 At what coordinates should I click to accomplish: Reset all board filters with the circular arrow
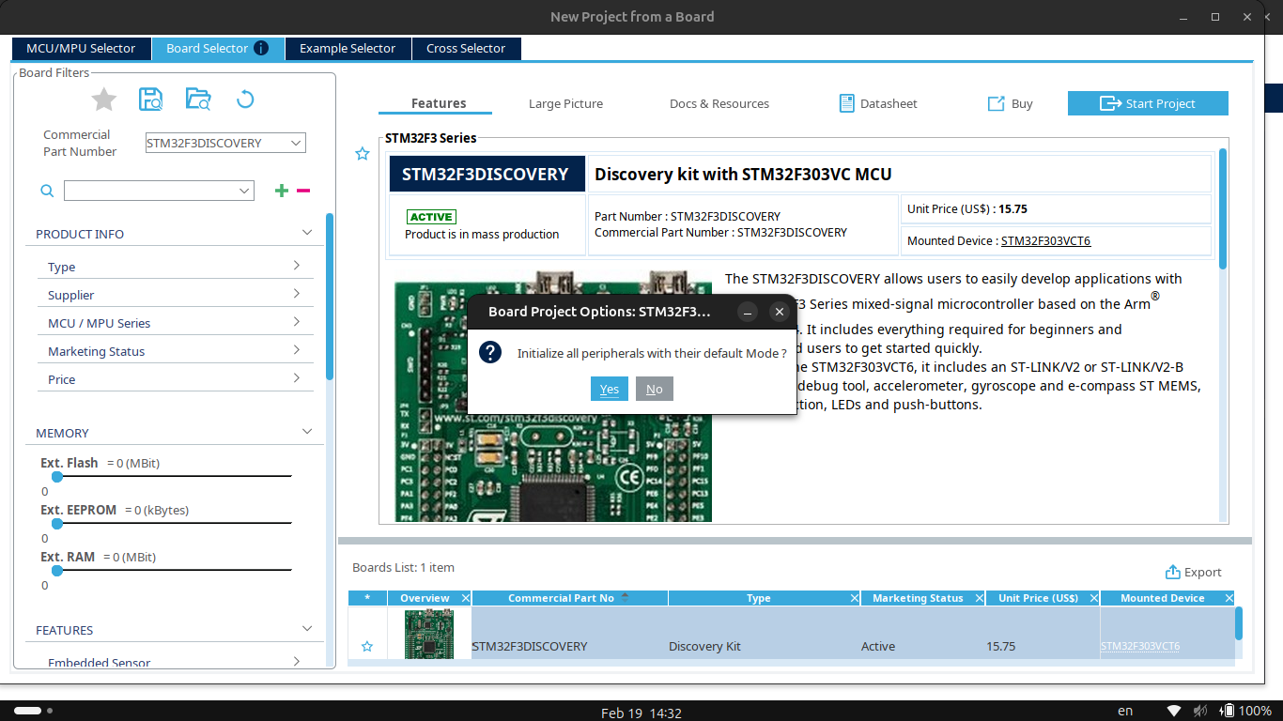pos(245,100)
